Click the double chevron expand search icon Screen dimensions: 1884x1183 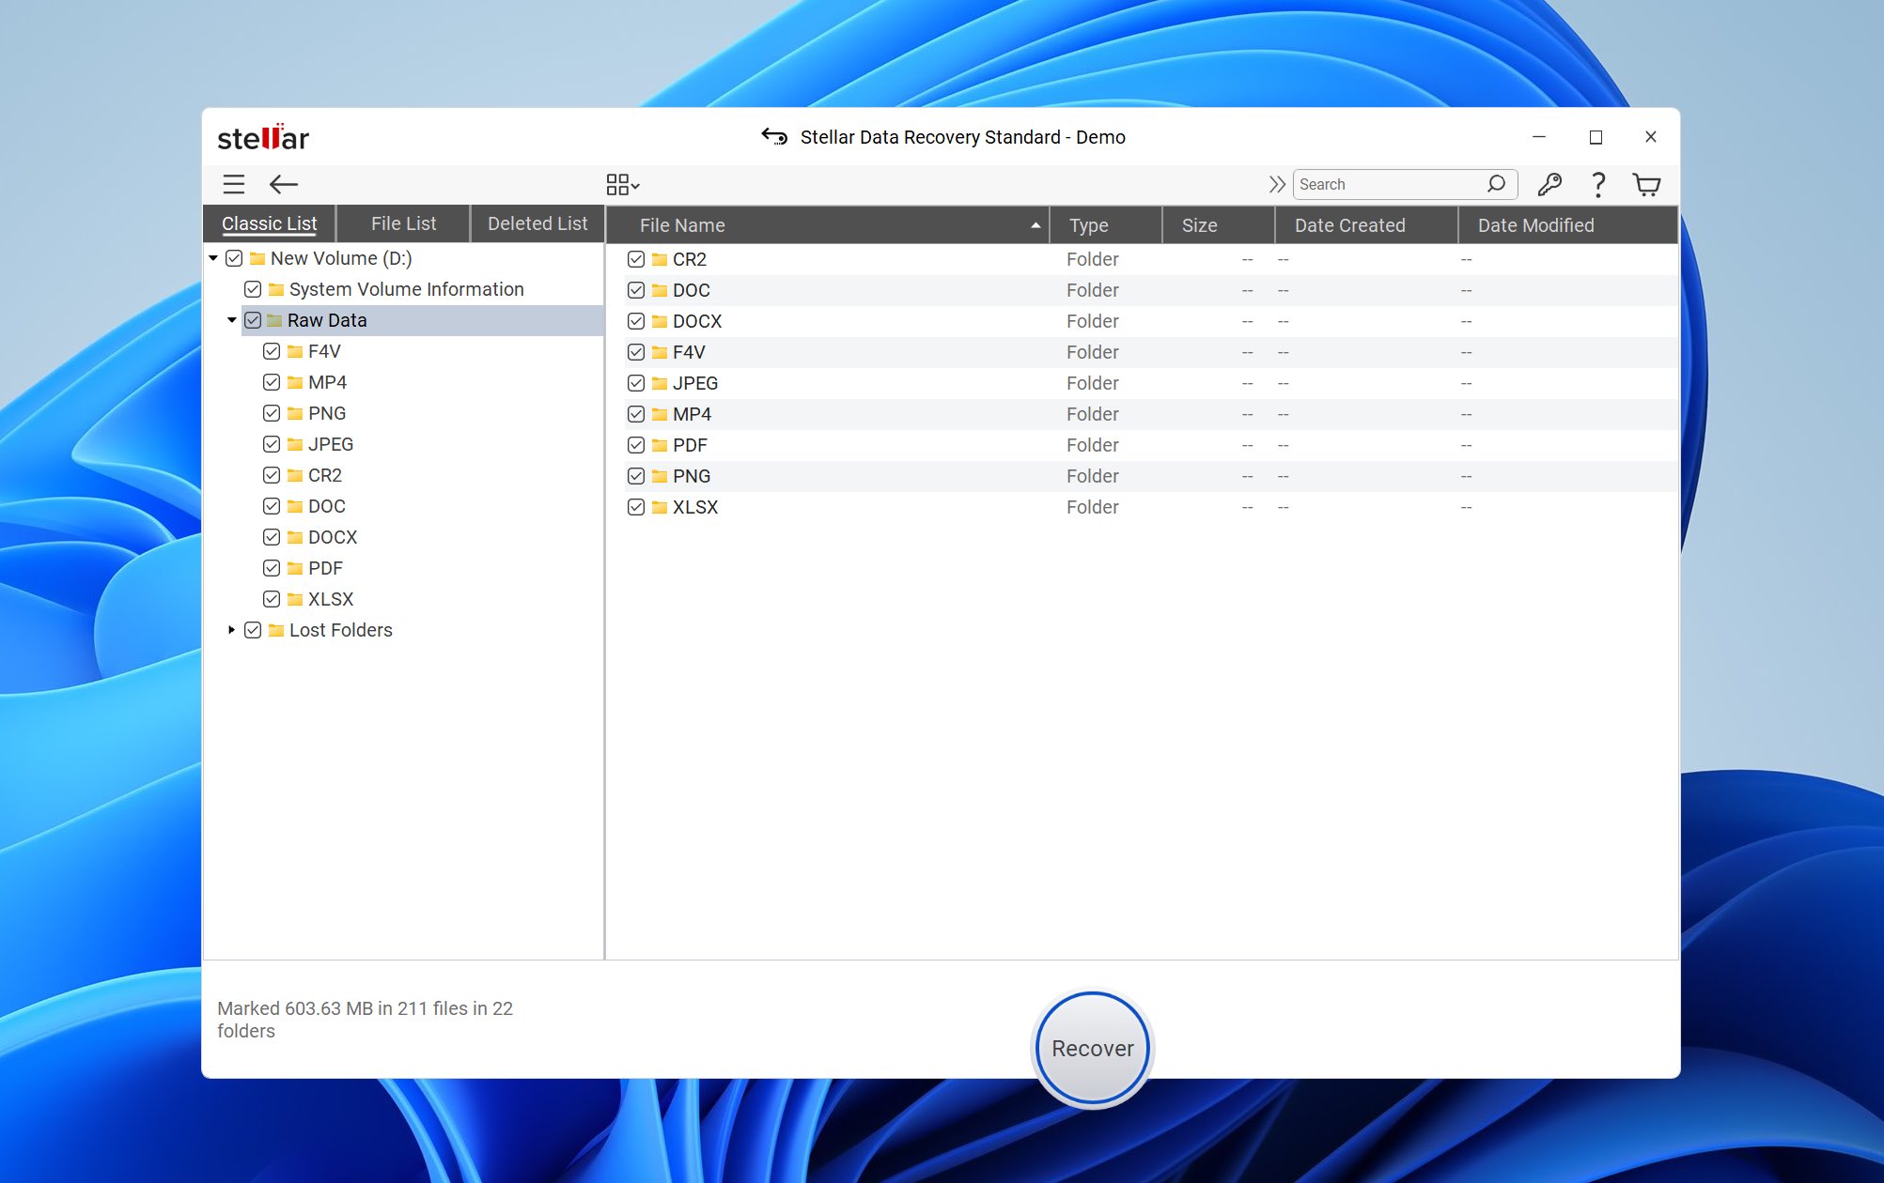(1276, 184)
